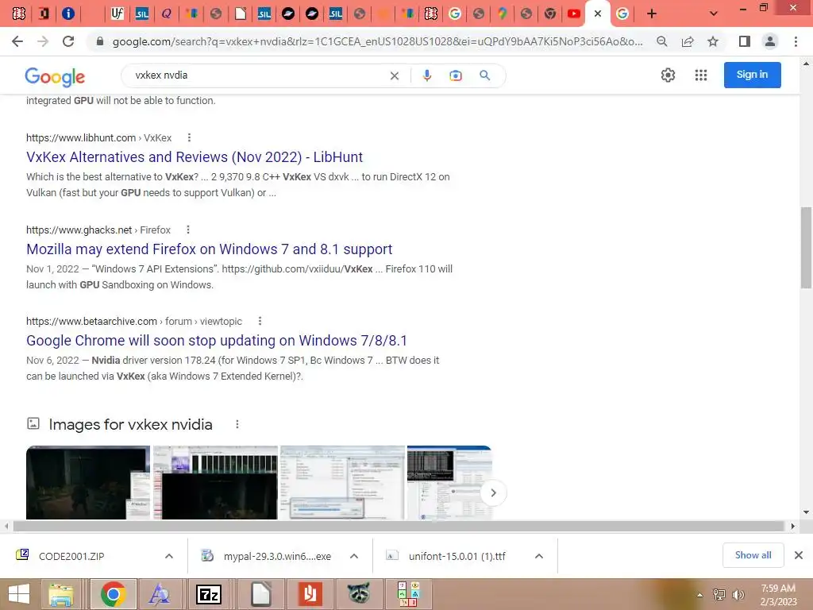
Task: Open Mozilla may extend Firefox link
Action: pyautogui.click(x=209, y=249)
